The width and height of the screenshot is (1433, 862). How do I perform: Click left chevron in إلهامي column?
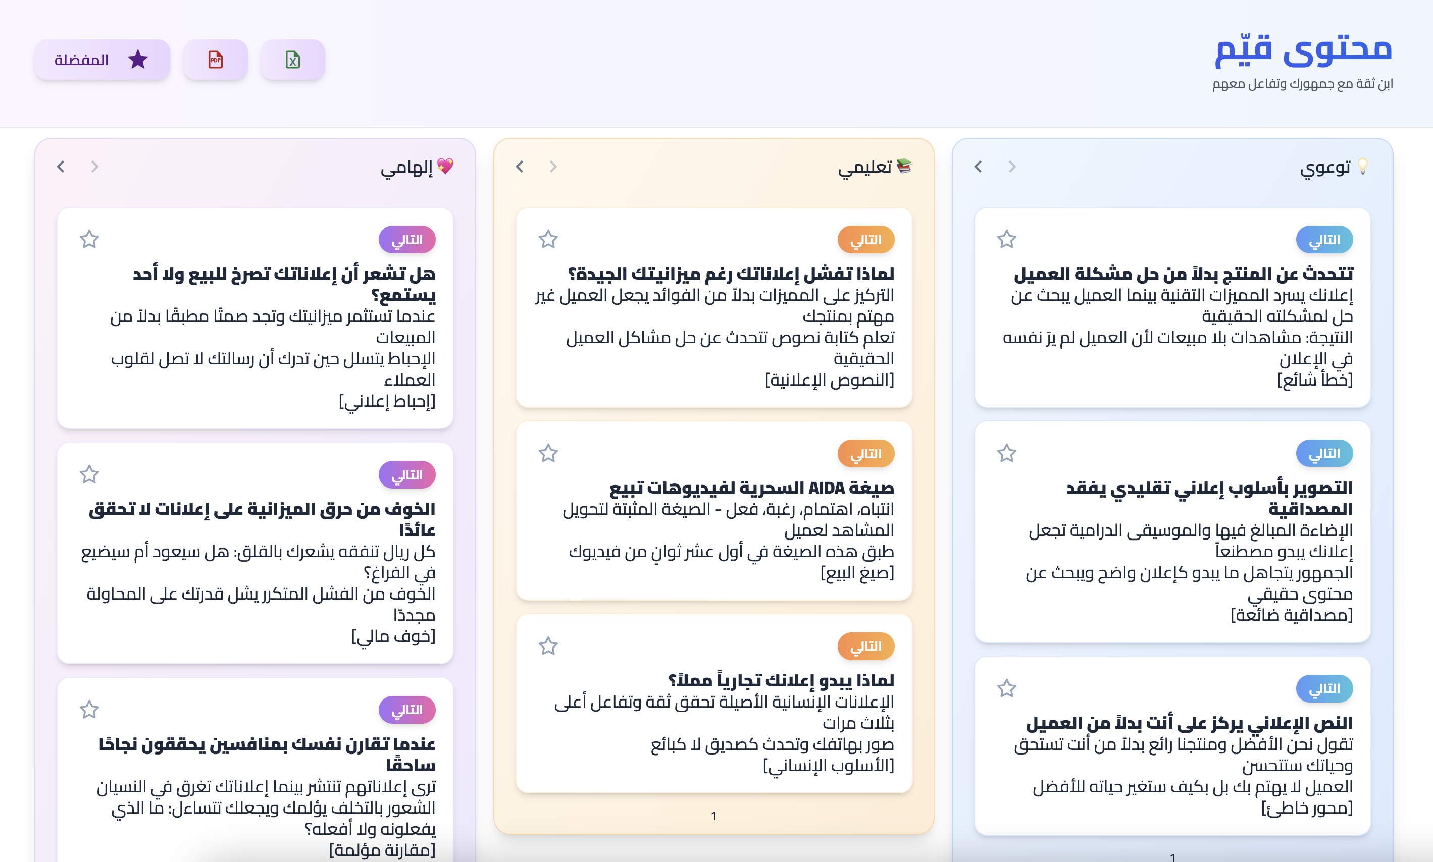coord(61,167)
